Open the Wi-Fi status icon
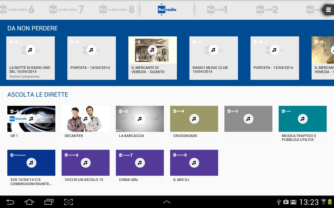Viewport: 334px width, 208px height. (x=324, y=202)
